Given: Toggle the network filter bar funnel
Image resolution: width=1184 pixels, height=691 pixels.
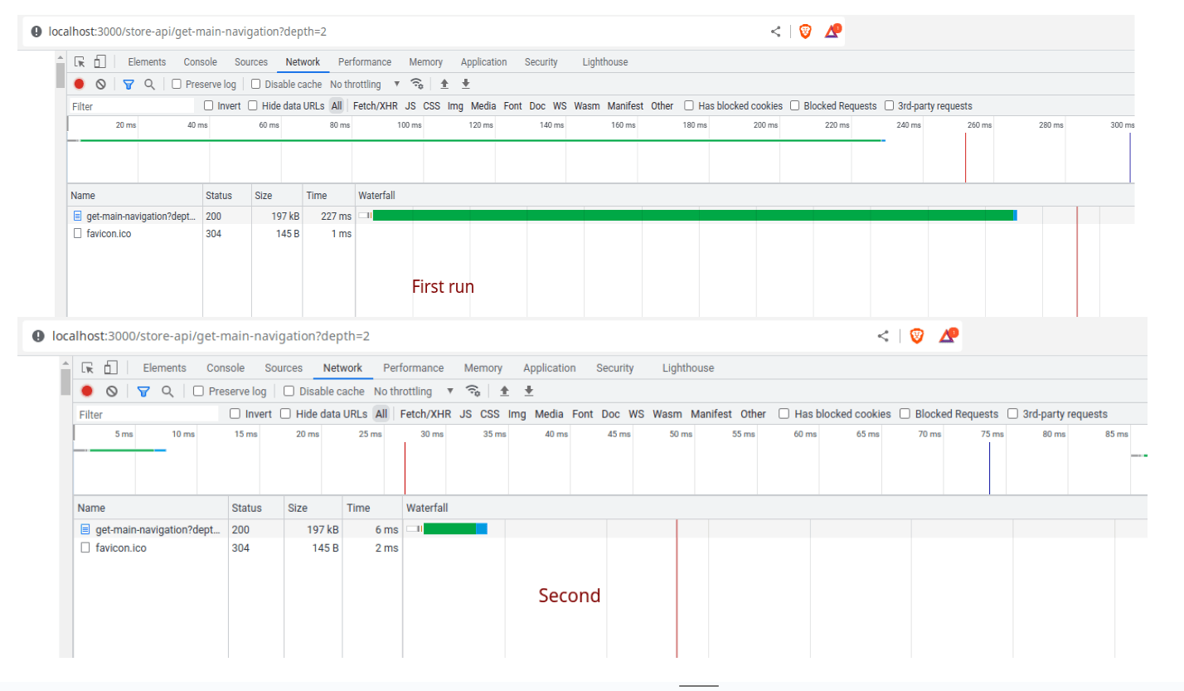Looking at the screenshot, I should 129,84.
